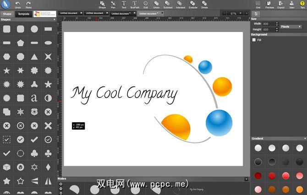Open the Export option
The image size is (307, 195).
pyautogui.click(x=281, y=4)
